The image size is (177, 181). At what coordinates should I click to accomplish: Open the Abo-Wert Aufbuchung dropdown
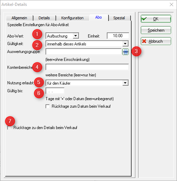(76, 36)
